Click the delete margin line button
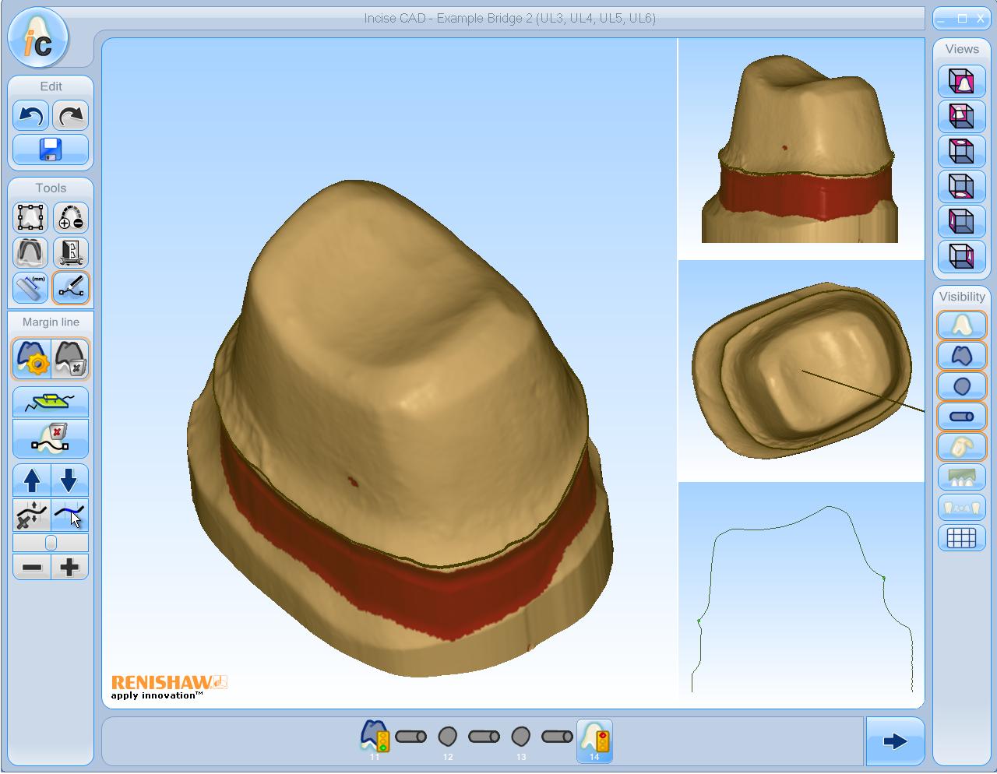997x774 pixels. 71,358
